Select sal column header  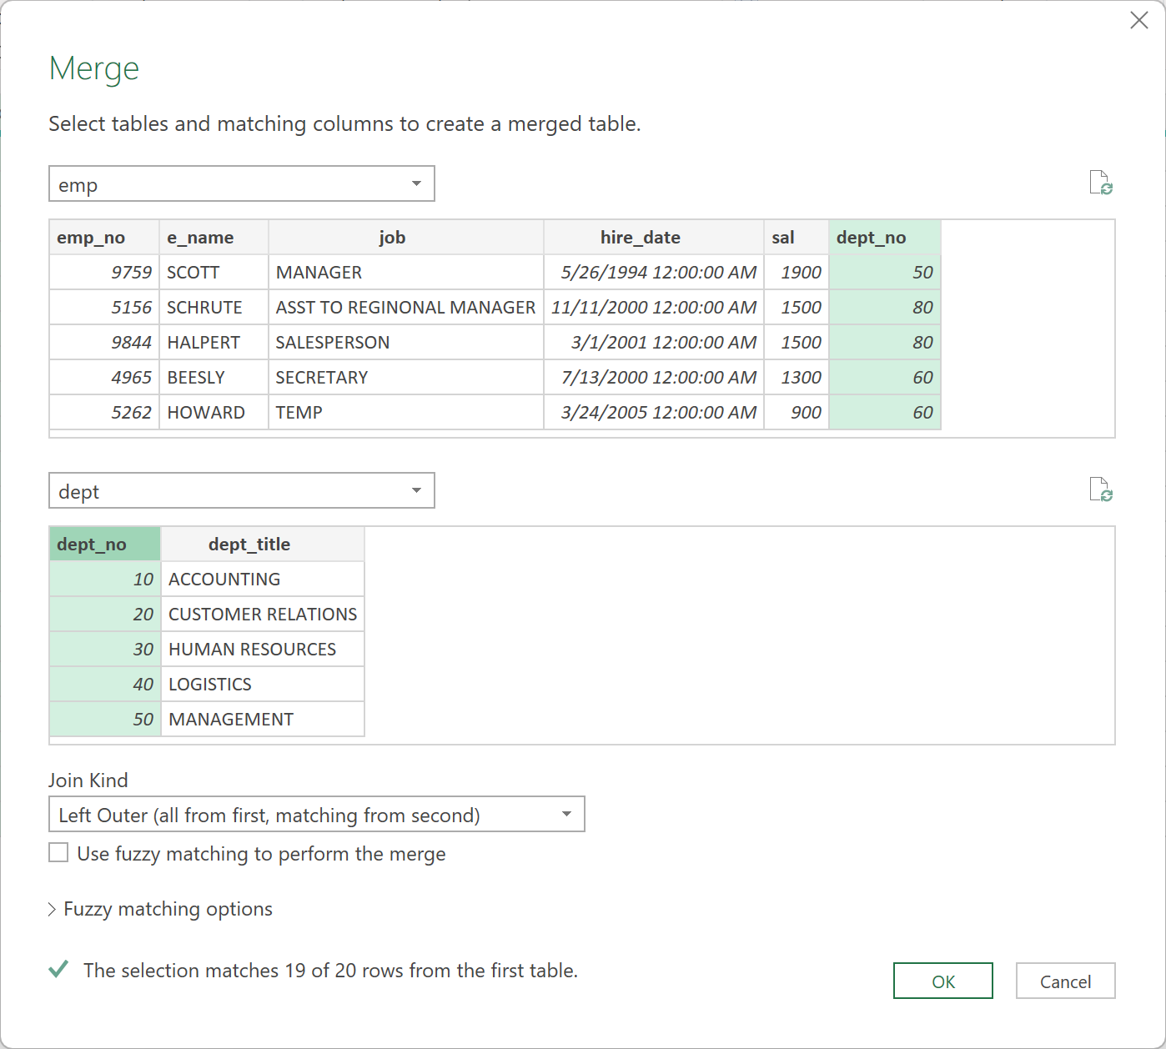[x=796, y=238]
